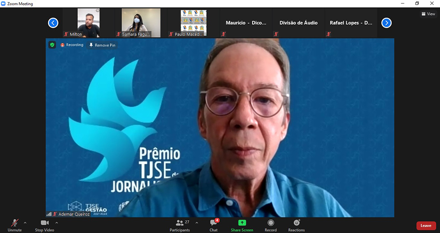Screen dimensions: 440x233
Task: Start recording with the Record icon
Action: [270, 222]
